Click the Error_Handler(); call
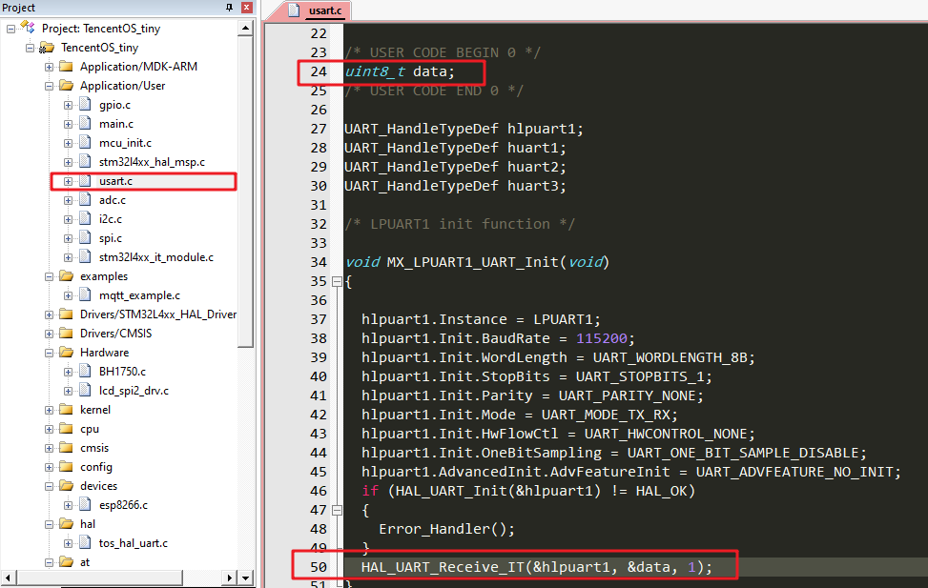This screenshot has height=588, width=928. 447,529
